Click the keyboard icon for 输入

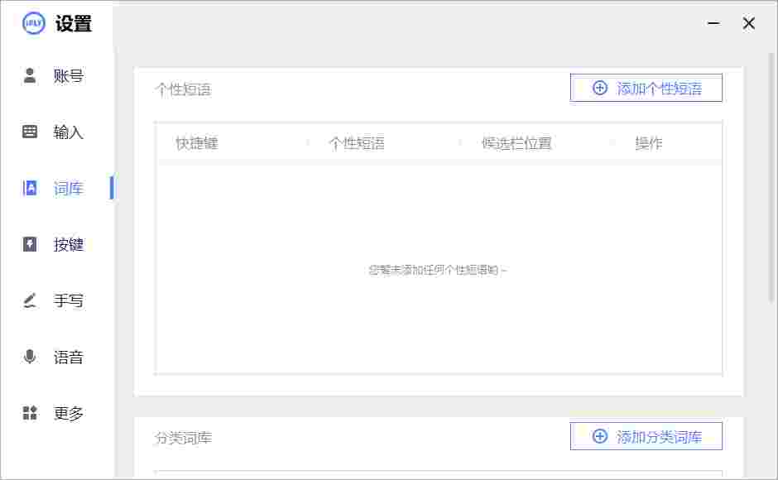[x=30, y=132]
